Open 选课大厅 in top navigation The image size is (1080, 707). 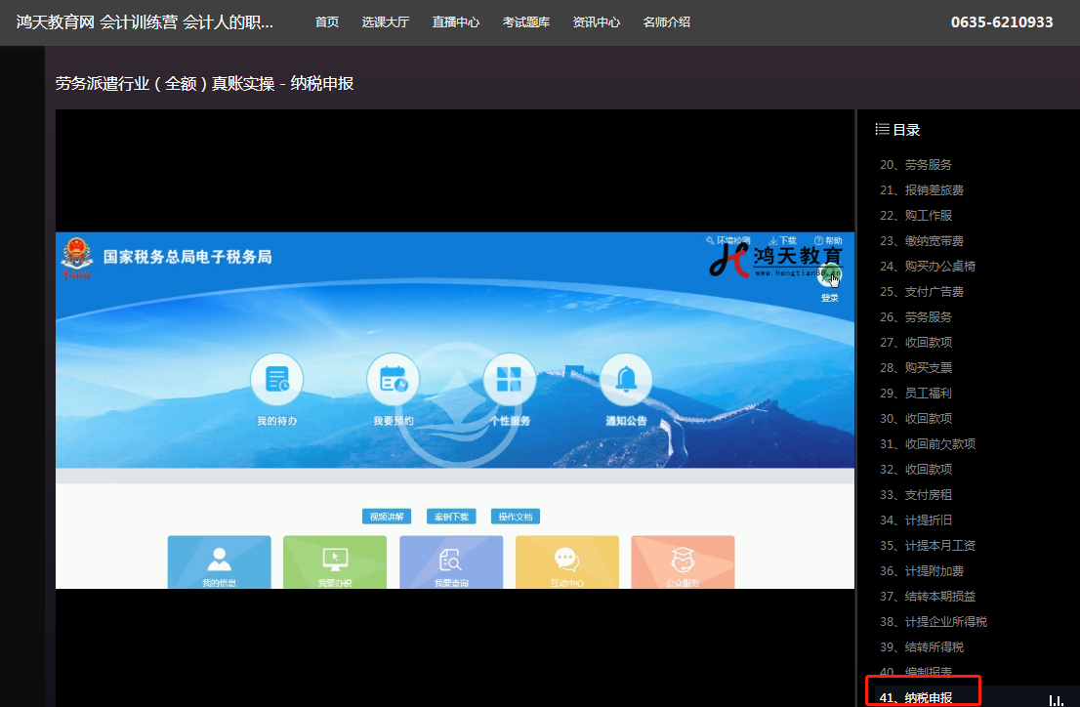pos(386,22)
